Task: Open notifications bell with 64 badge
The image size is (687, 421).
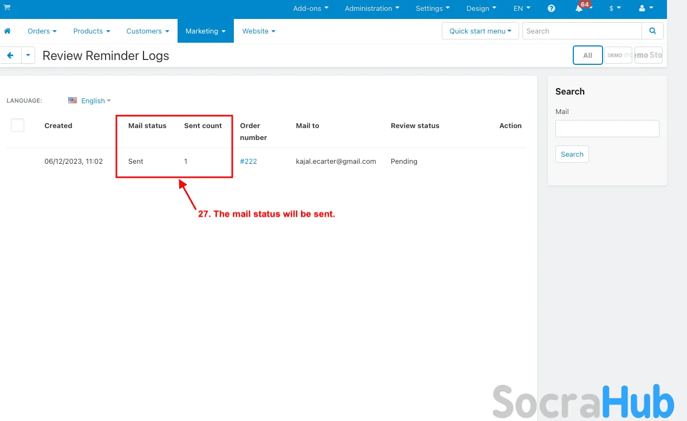Action: point(580,9)
